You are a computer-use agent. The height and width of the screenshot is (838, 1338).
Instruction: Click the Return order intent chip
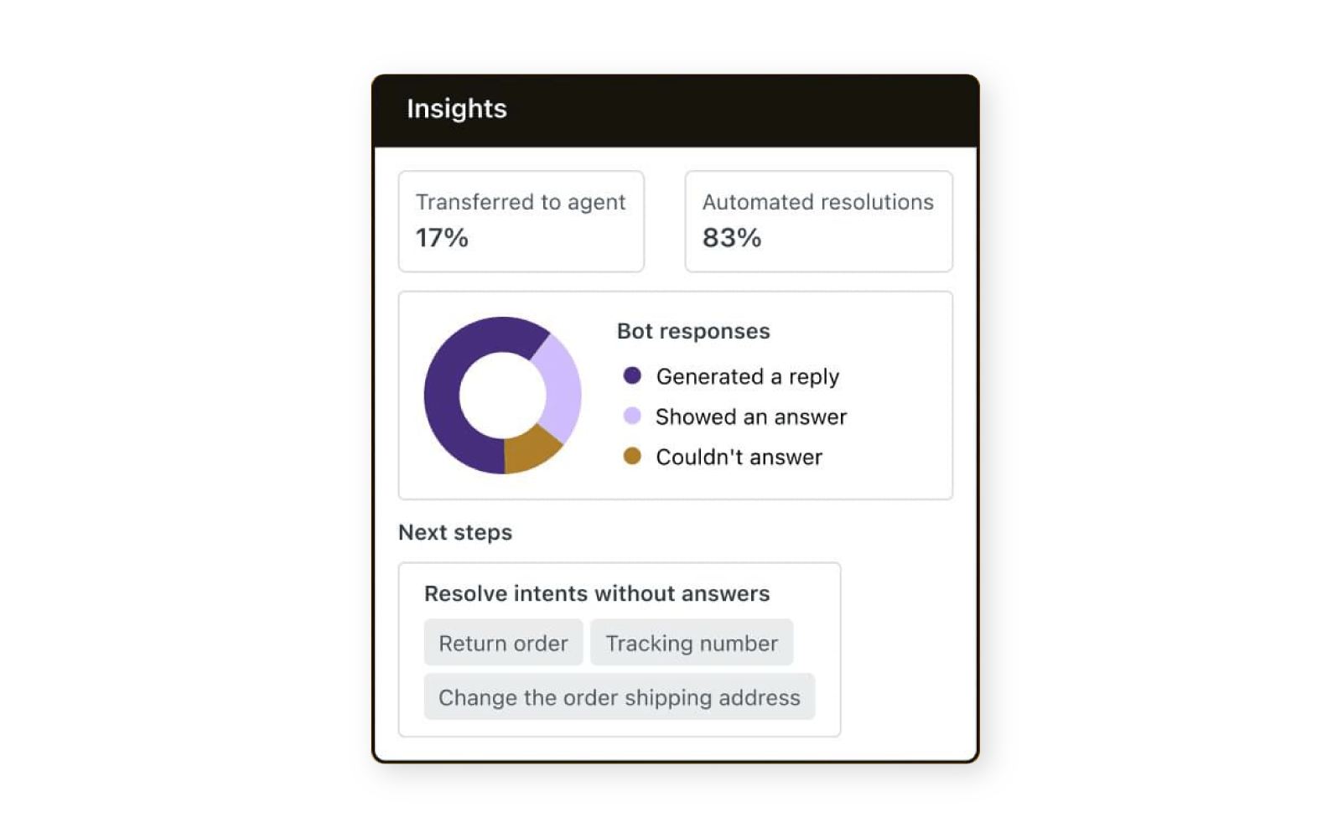tap(503, 643)
